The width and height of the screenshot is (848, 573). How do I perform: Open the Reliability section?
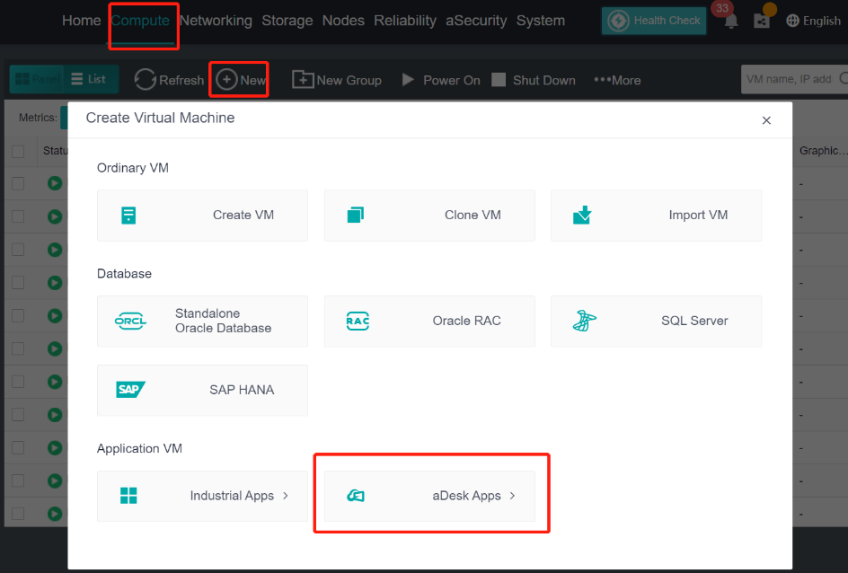tap(405, 21)
